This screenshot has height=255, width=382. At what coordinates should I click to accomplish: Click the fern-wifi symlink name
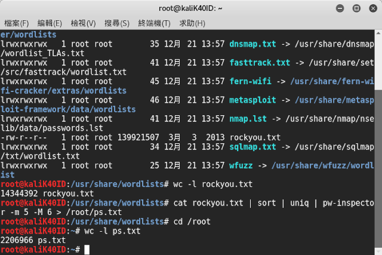coord(250,81)
